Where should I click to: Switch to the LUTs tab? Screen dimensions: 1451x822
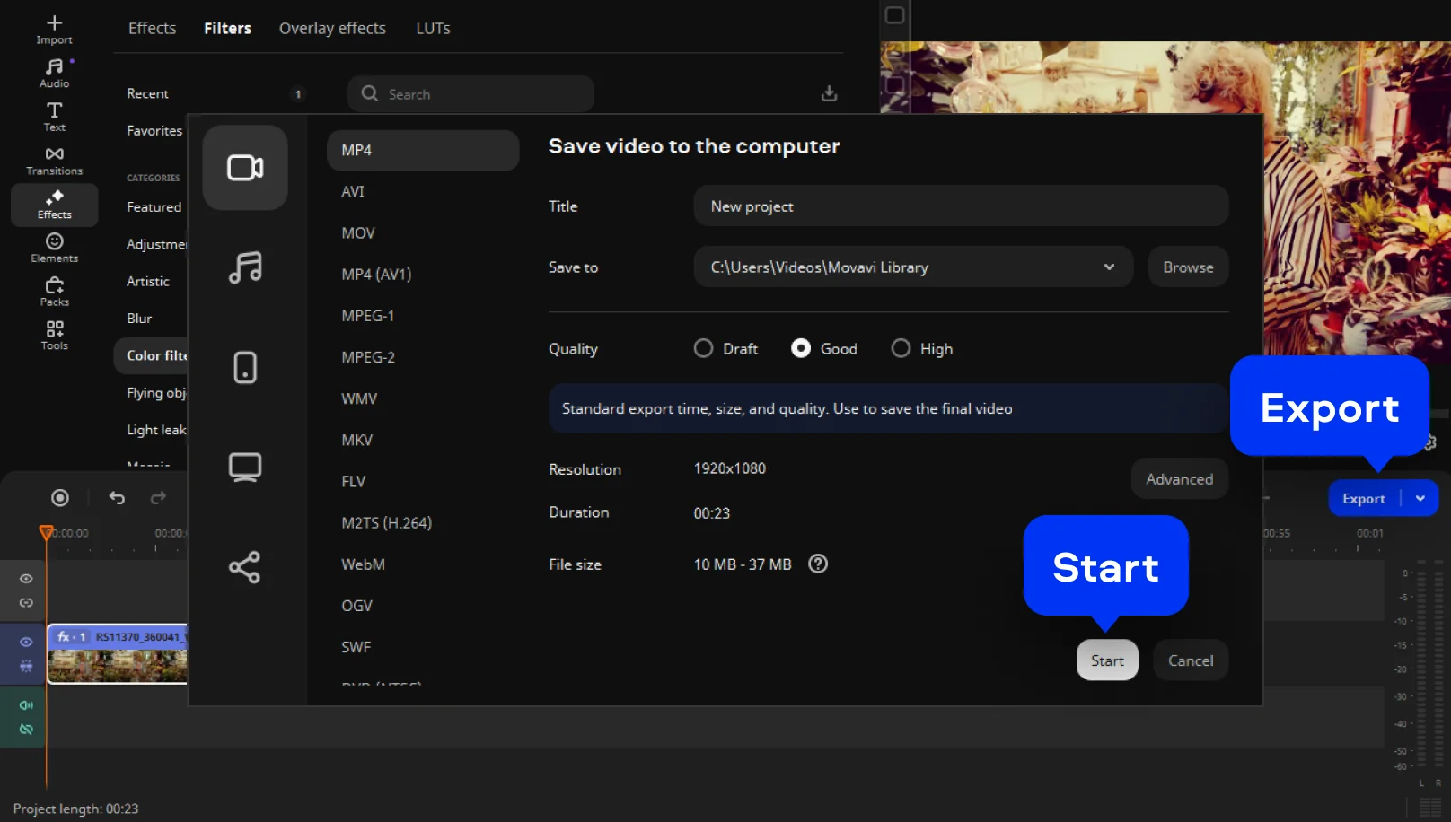[x=433, y=29]
